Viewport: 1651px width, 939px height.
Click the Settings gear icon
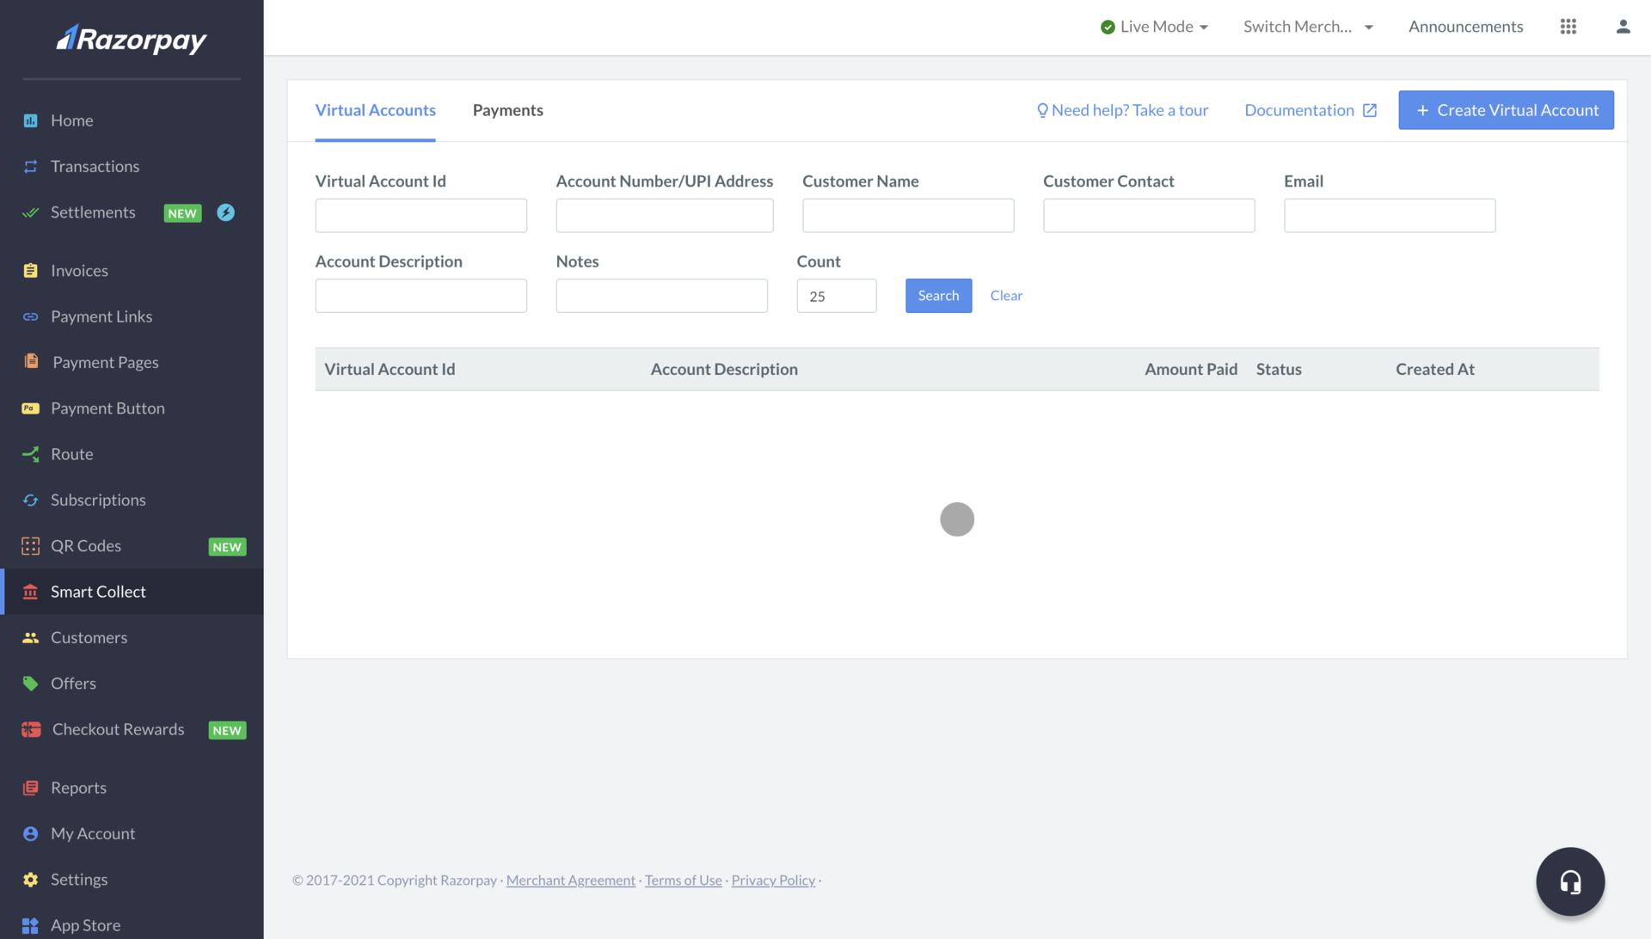coord(30,880)
